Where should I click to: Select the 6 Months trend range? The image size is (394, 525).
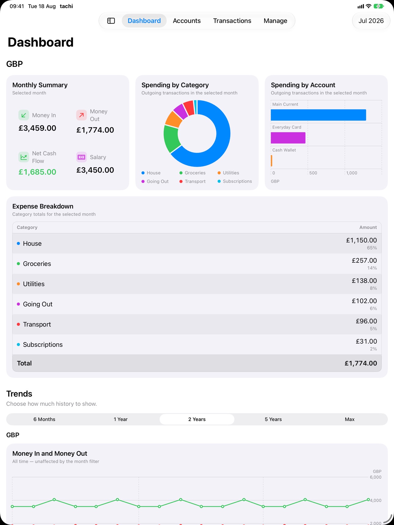(44, 419)
